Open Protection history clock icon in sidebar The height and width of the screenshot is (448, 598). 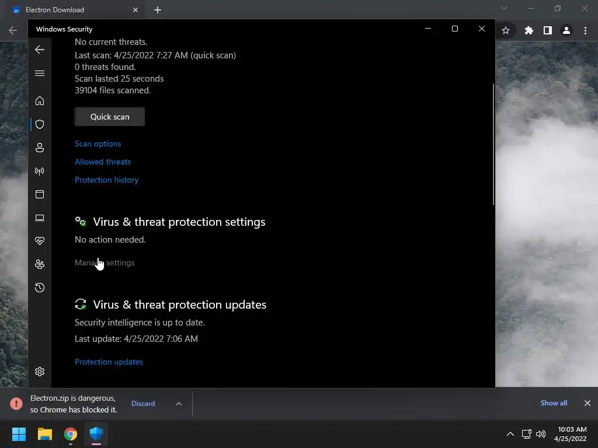click(x=40, y=288)
